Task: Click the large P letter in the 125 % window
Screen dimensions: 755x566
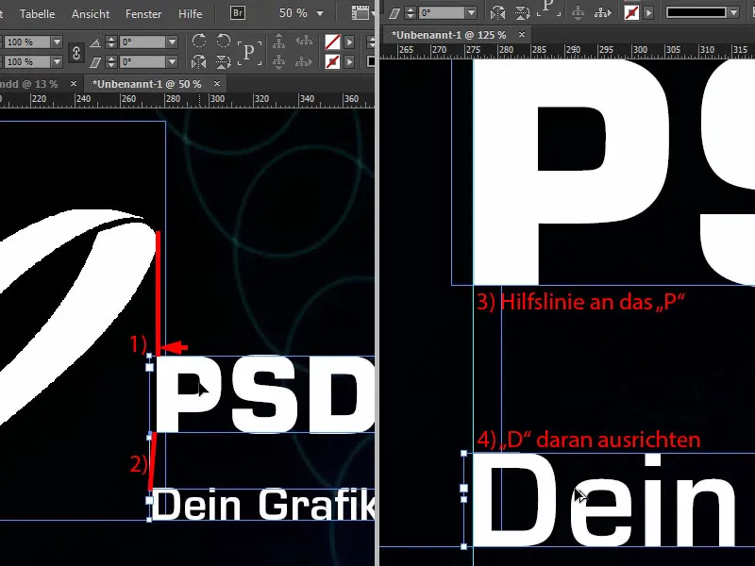Action: 573,172
